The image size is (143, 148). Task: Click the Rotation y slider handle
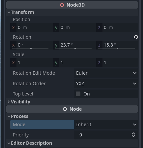tap(75, 48)
